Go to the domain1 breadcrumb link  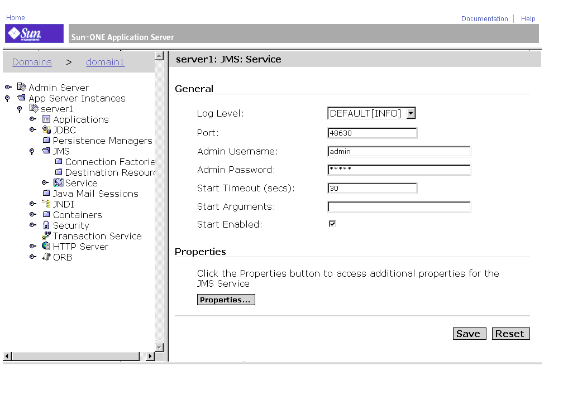coord(105,62)
